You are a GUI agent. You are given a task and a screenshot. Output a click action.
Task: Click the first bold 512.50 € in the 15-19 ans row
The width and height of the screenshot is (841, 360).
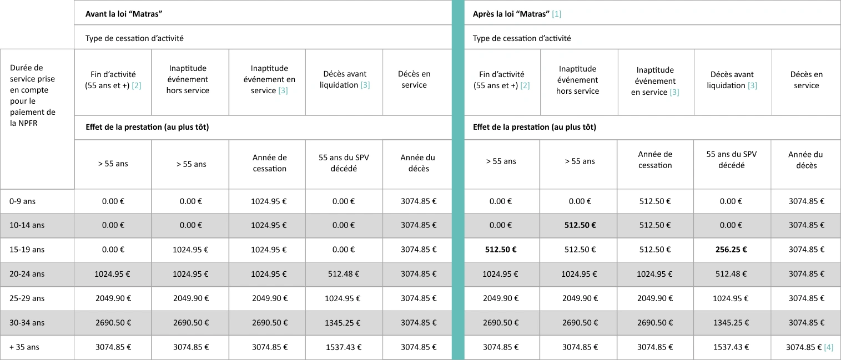(x=500, y=250)
